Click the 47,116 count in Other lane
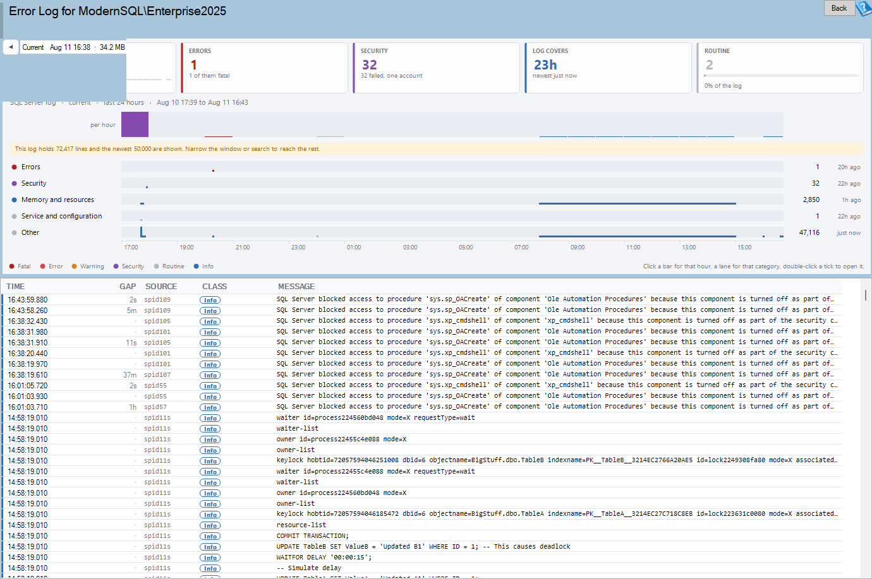872x579 pixels. 809,232
